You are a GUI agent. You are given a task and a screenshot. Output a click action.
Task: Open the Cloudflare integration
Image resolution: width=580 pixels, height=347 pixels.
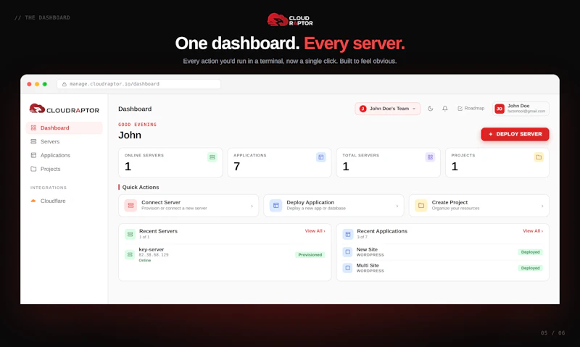64,201
